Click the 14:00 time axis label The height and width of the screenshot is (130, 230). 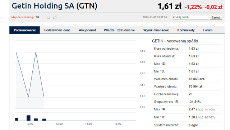pos(88,124)
